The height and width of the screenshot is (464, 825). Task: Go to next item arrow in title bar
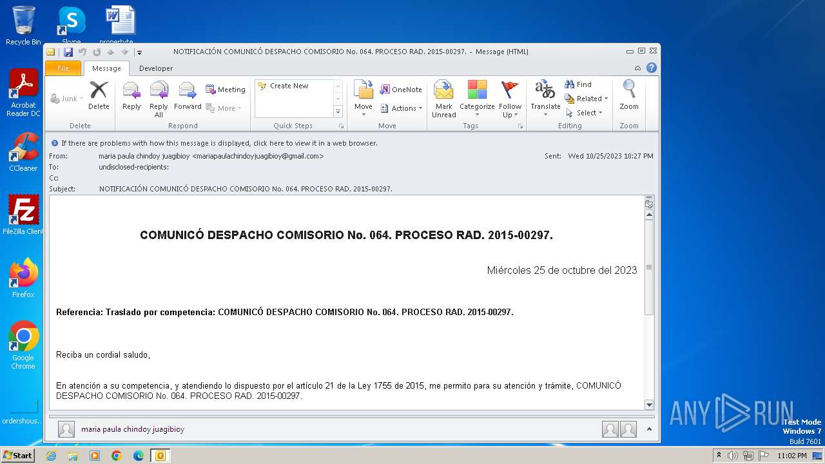pyautogui.click(x=124, y=52)
